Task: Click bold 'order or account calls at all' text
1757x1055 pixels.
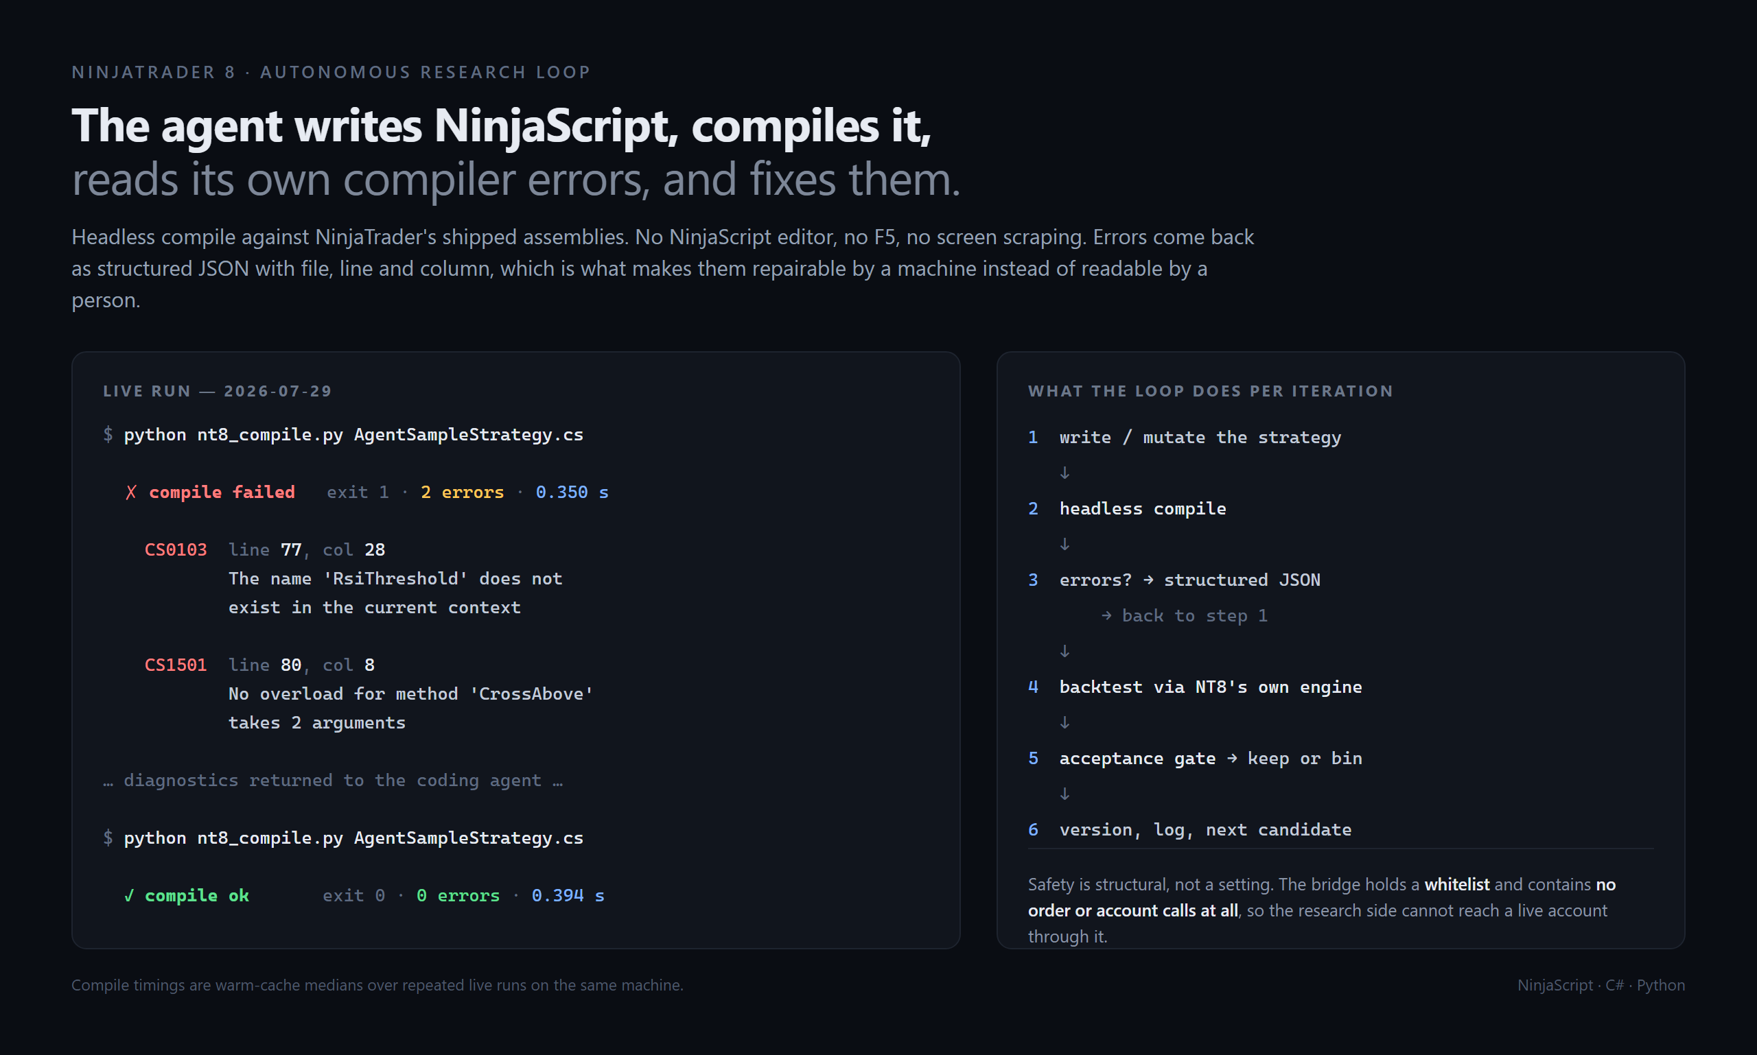Action: tap(1133, 911)
